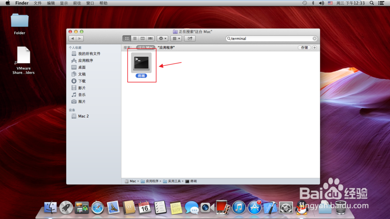Viewport: 390px width, 219px height.
Task: Open Calendar icon showing 16
Action: (x=145, y=208)
